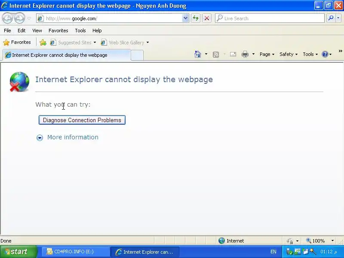
Task: Click the Protected mode security status icon
Action: (x=290, y=241)
